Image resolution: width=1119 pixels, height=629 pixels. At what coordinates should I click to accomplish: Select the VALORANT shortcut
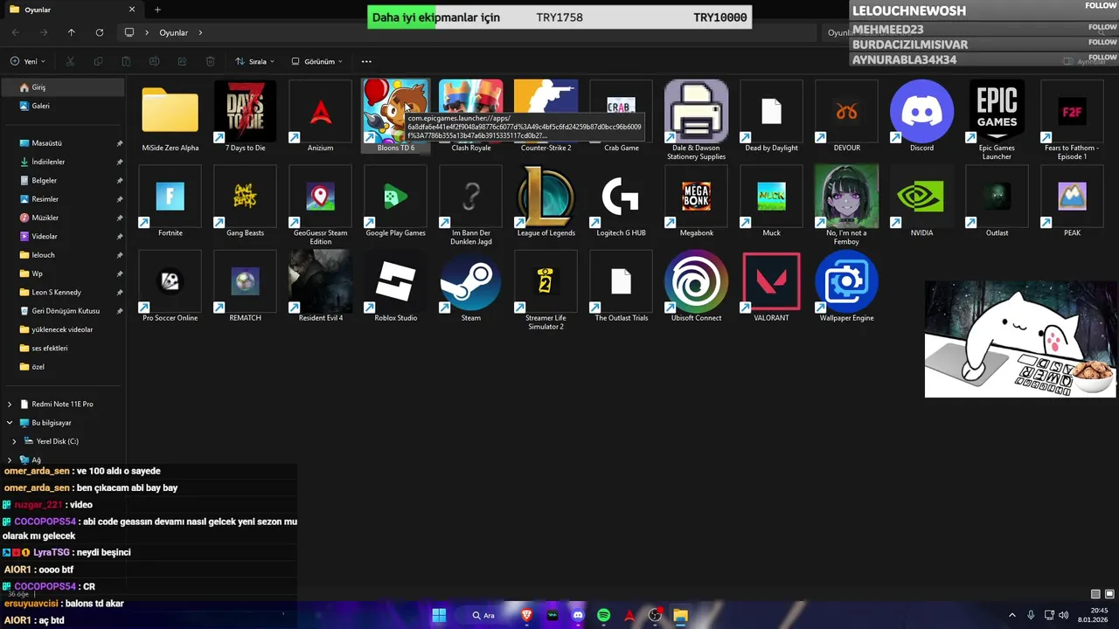(x=771, y=287)
